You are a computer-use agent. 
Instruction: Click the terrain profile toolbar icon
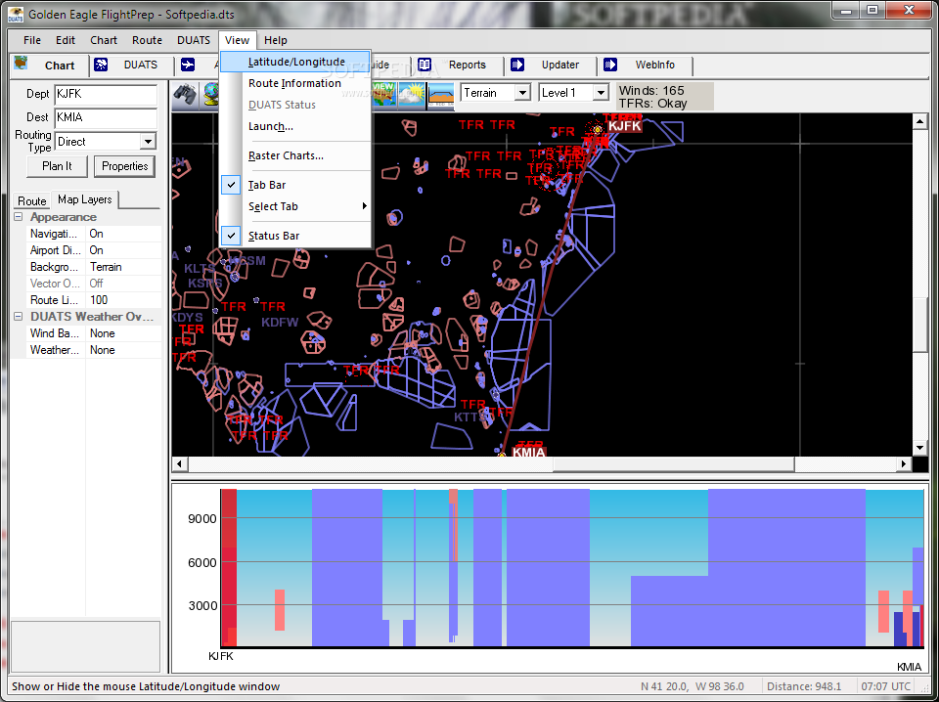[441, 94]
